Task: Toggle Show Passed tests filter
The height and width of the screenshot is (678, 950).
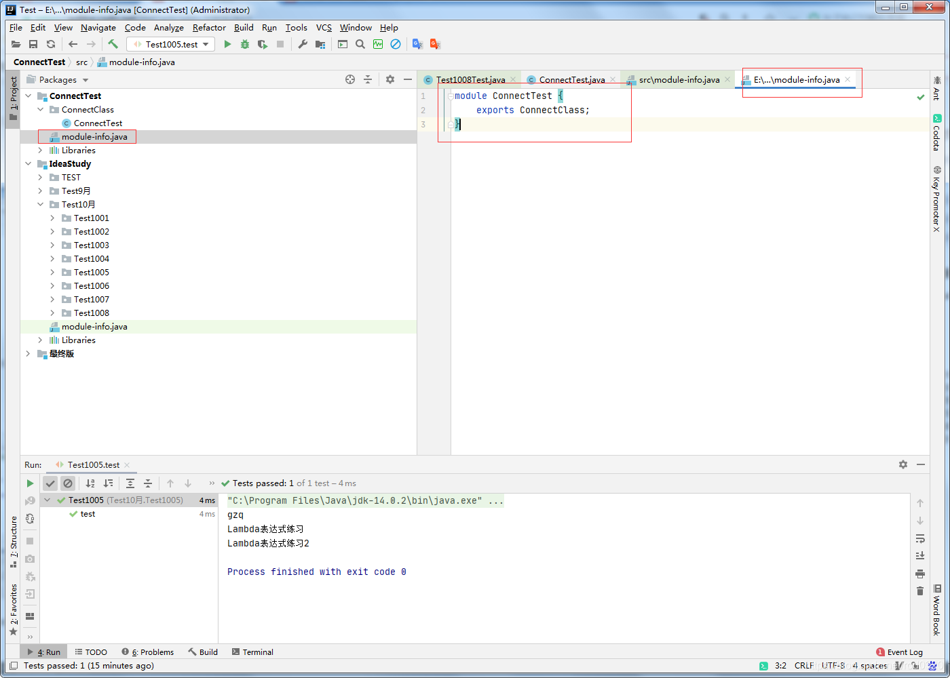Action: coord(50,483)
